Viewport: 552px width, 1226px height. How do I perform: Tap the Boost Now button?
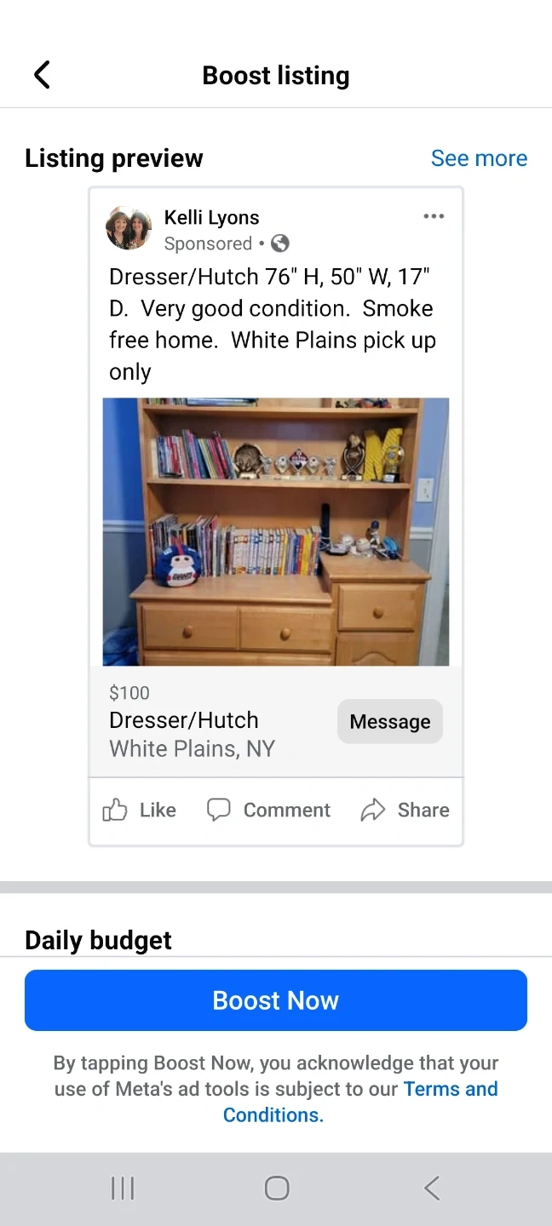click(276, 1000)
